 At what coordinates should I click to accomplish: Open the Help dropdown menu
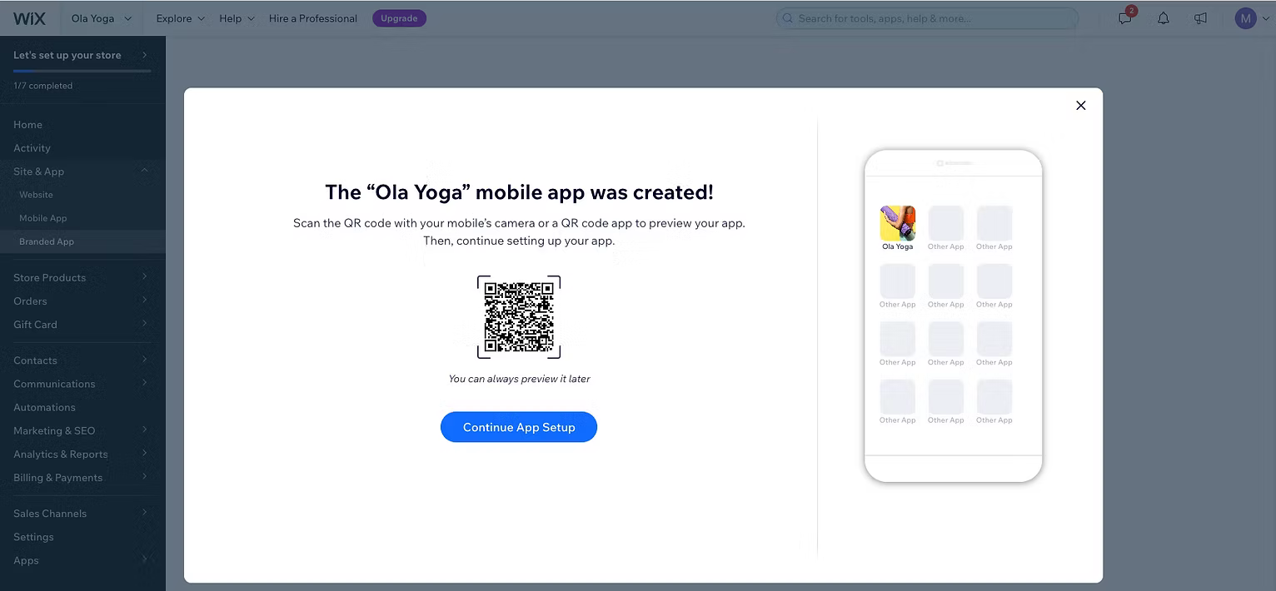point(237,18)
